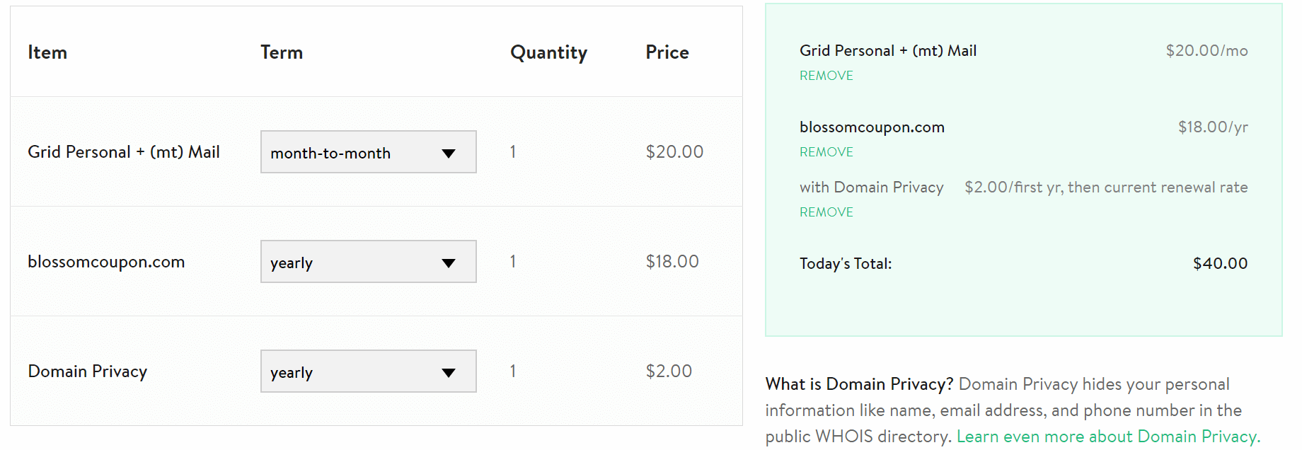Click the $20.00 price in the table
The width and height of the screenshot is (1302, 450).
674,152
